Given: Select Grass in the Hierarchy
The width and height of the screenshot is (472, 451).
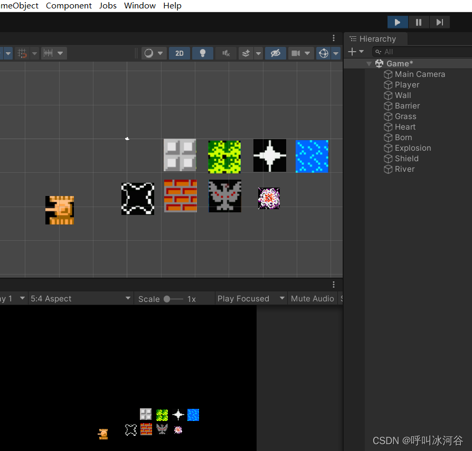Looking at the screenshot, I should pyautogui.click(x=405, y=116).
